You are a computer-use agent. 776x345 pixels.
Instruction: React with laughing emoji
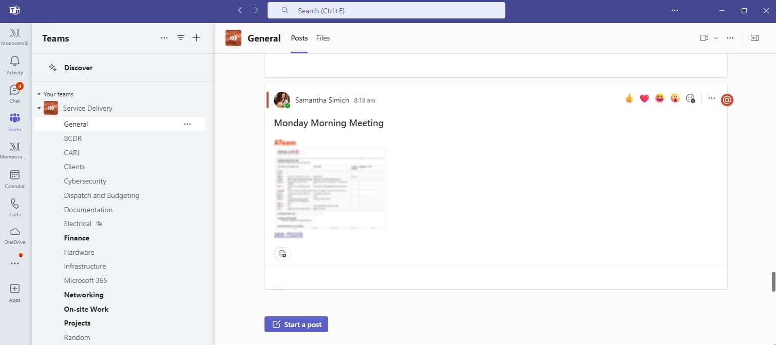click(660, 98)
